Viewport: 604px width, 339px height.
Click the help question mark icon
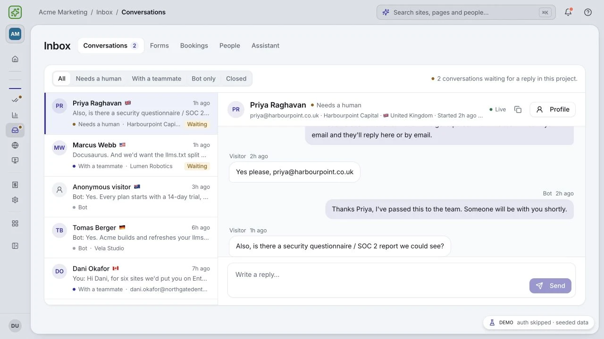588,12
